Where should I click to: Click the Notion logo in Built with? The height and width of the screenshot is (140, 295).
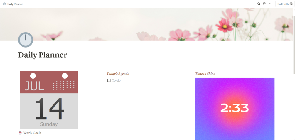[x=291, y=4]
